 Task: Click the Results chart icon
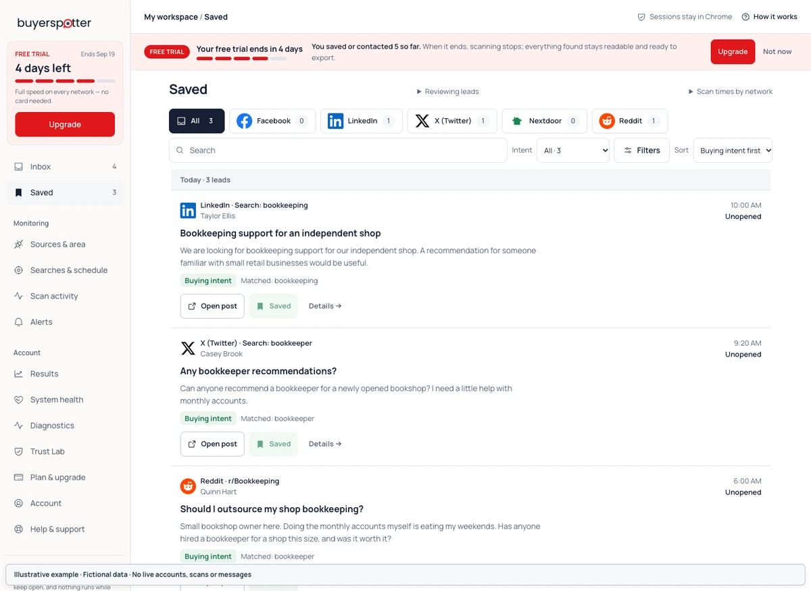pos(19,374)
